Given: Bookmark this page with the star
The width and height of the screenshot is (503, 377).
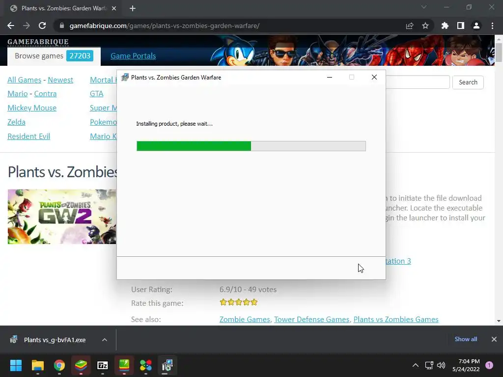Looking at the screenshot, I should [x=425, y=26].
